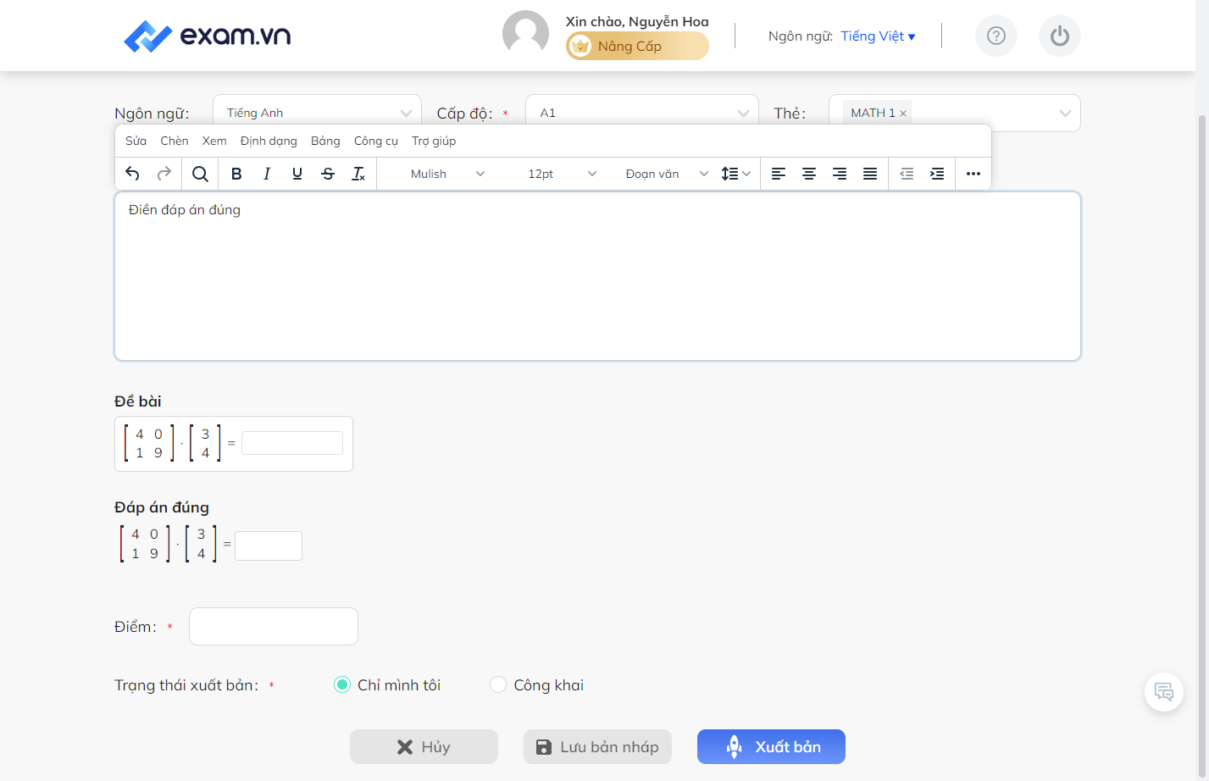The height and width of the screenshot is (781, 1209).
Task: Toggle italic formatting
Action: click(267, 174)
